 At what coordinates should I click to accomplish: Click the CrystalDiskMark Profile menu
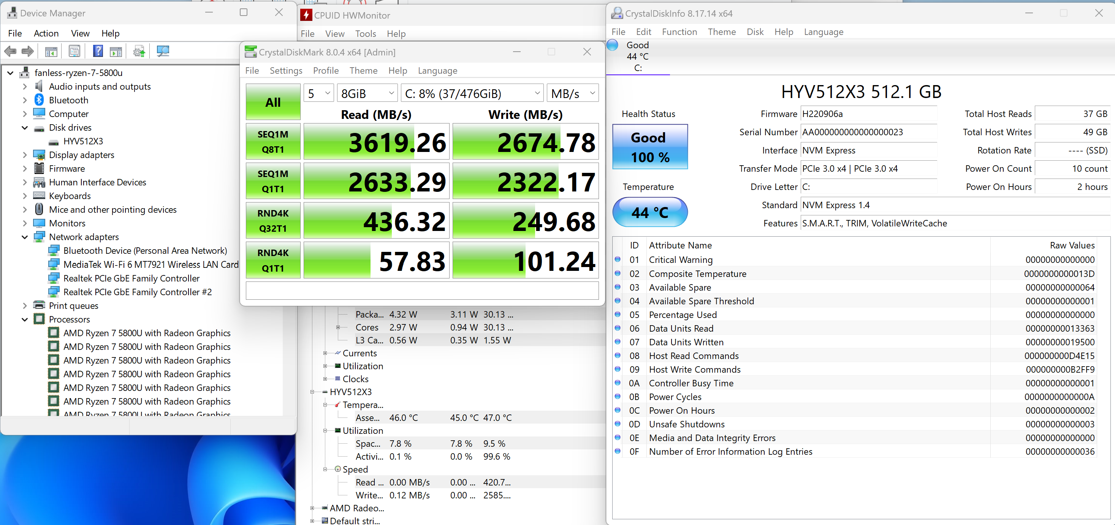click(x=325, y=70)
